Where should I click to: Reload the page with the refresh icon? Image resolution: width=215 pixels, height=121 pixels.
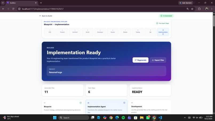(x=13, y=9)
